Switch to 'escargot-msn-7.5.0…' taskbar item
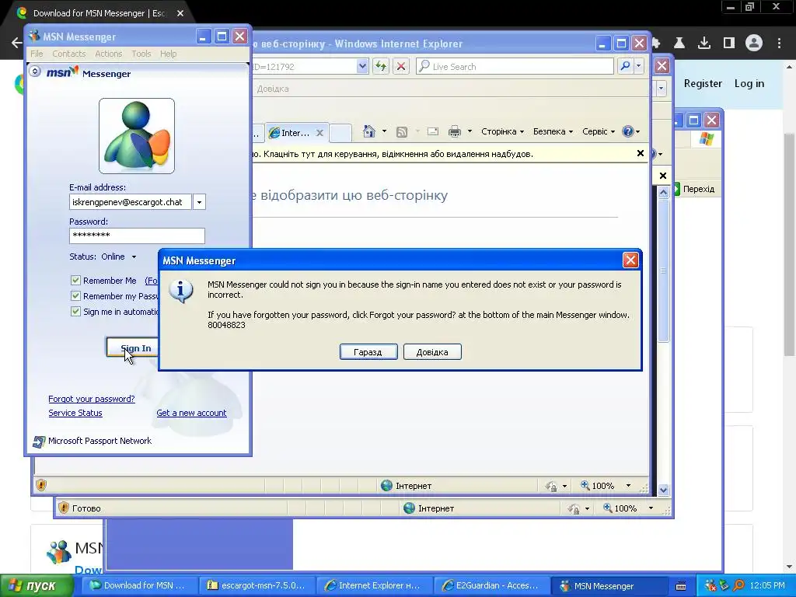796x597 pixels. tap(257, 585)
